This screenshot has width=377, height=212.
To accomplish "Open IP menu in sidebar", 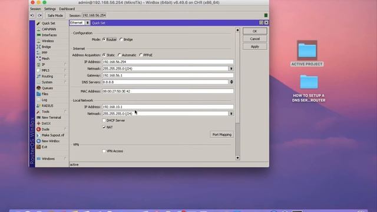I will coord(43,64).
